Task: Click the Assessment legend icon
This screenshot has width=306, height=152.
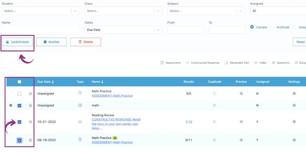Action: click(162, 63)
